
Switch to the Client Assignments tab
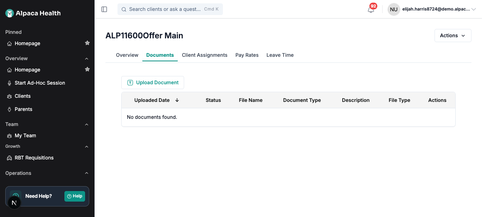click(204, 55)
